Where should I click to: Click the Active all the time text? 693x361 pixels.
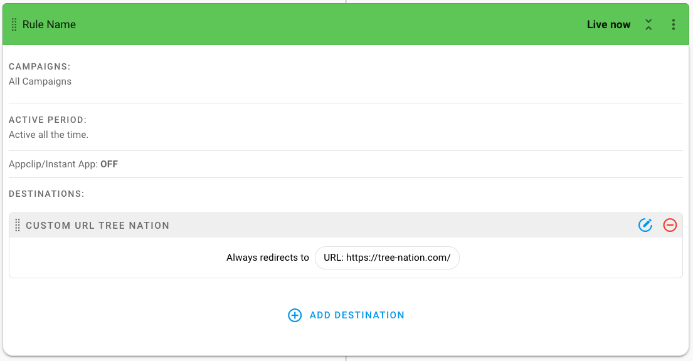pyautogui.click(x=49, y=135)
